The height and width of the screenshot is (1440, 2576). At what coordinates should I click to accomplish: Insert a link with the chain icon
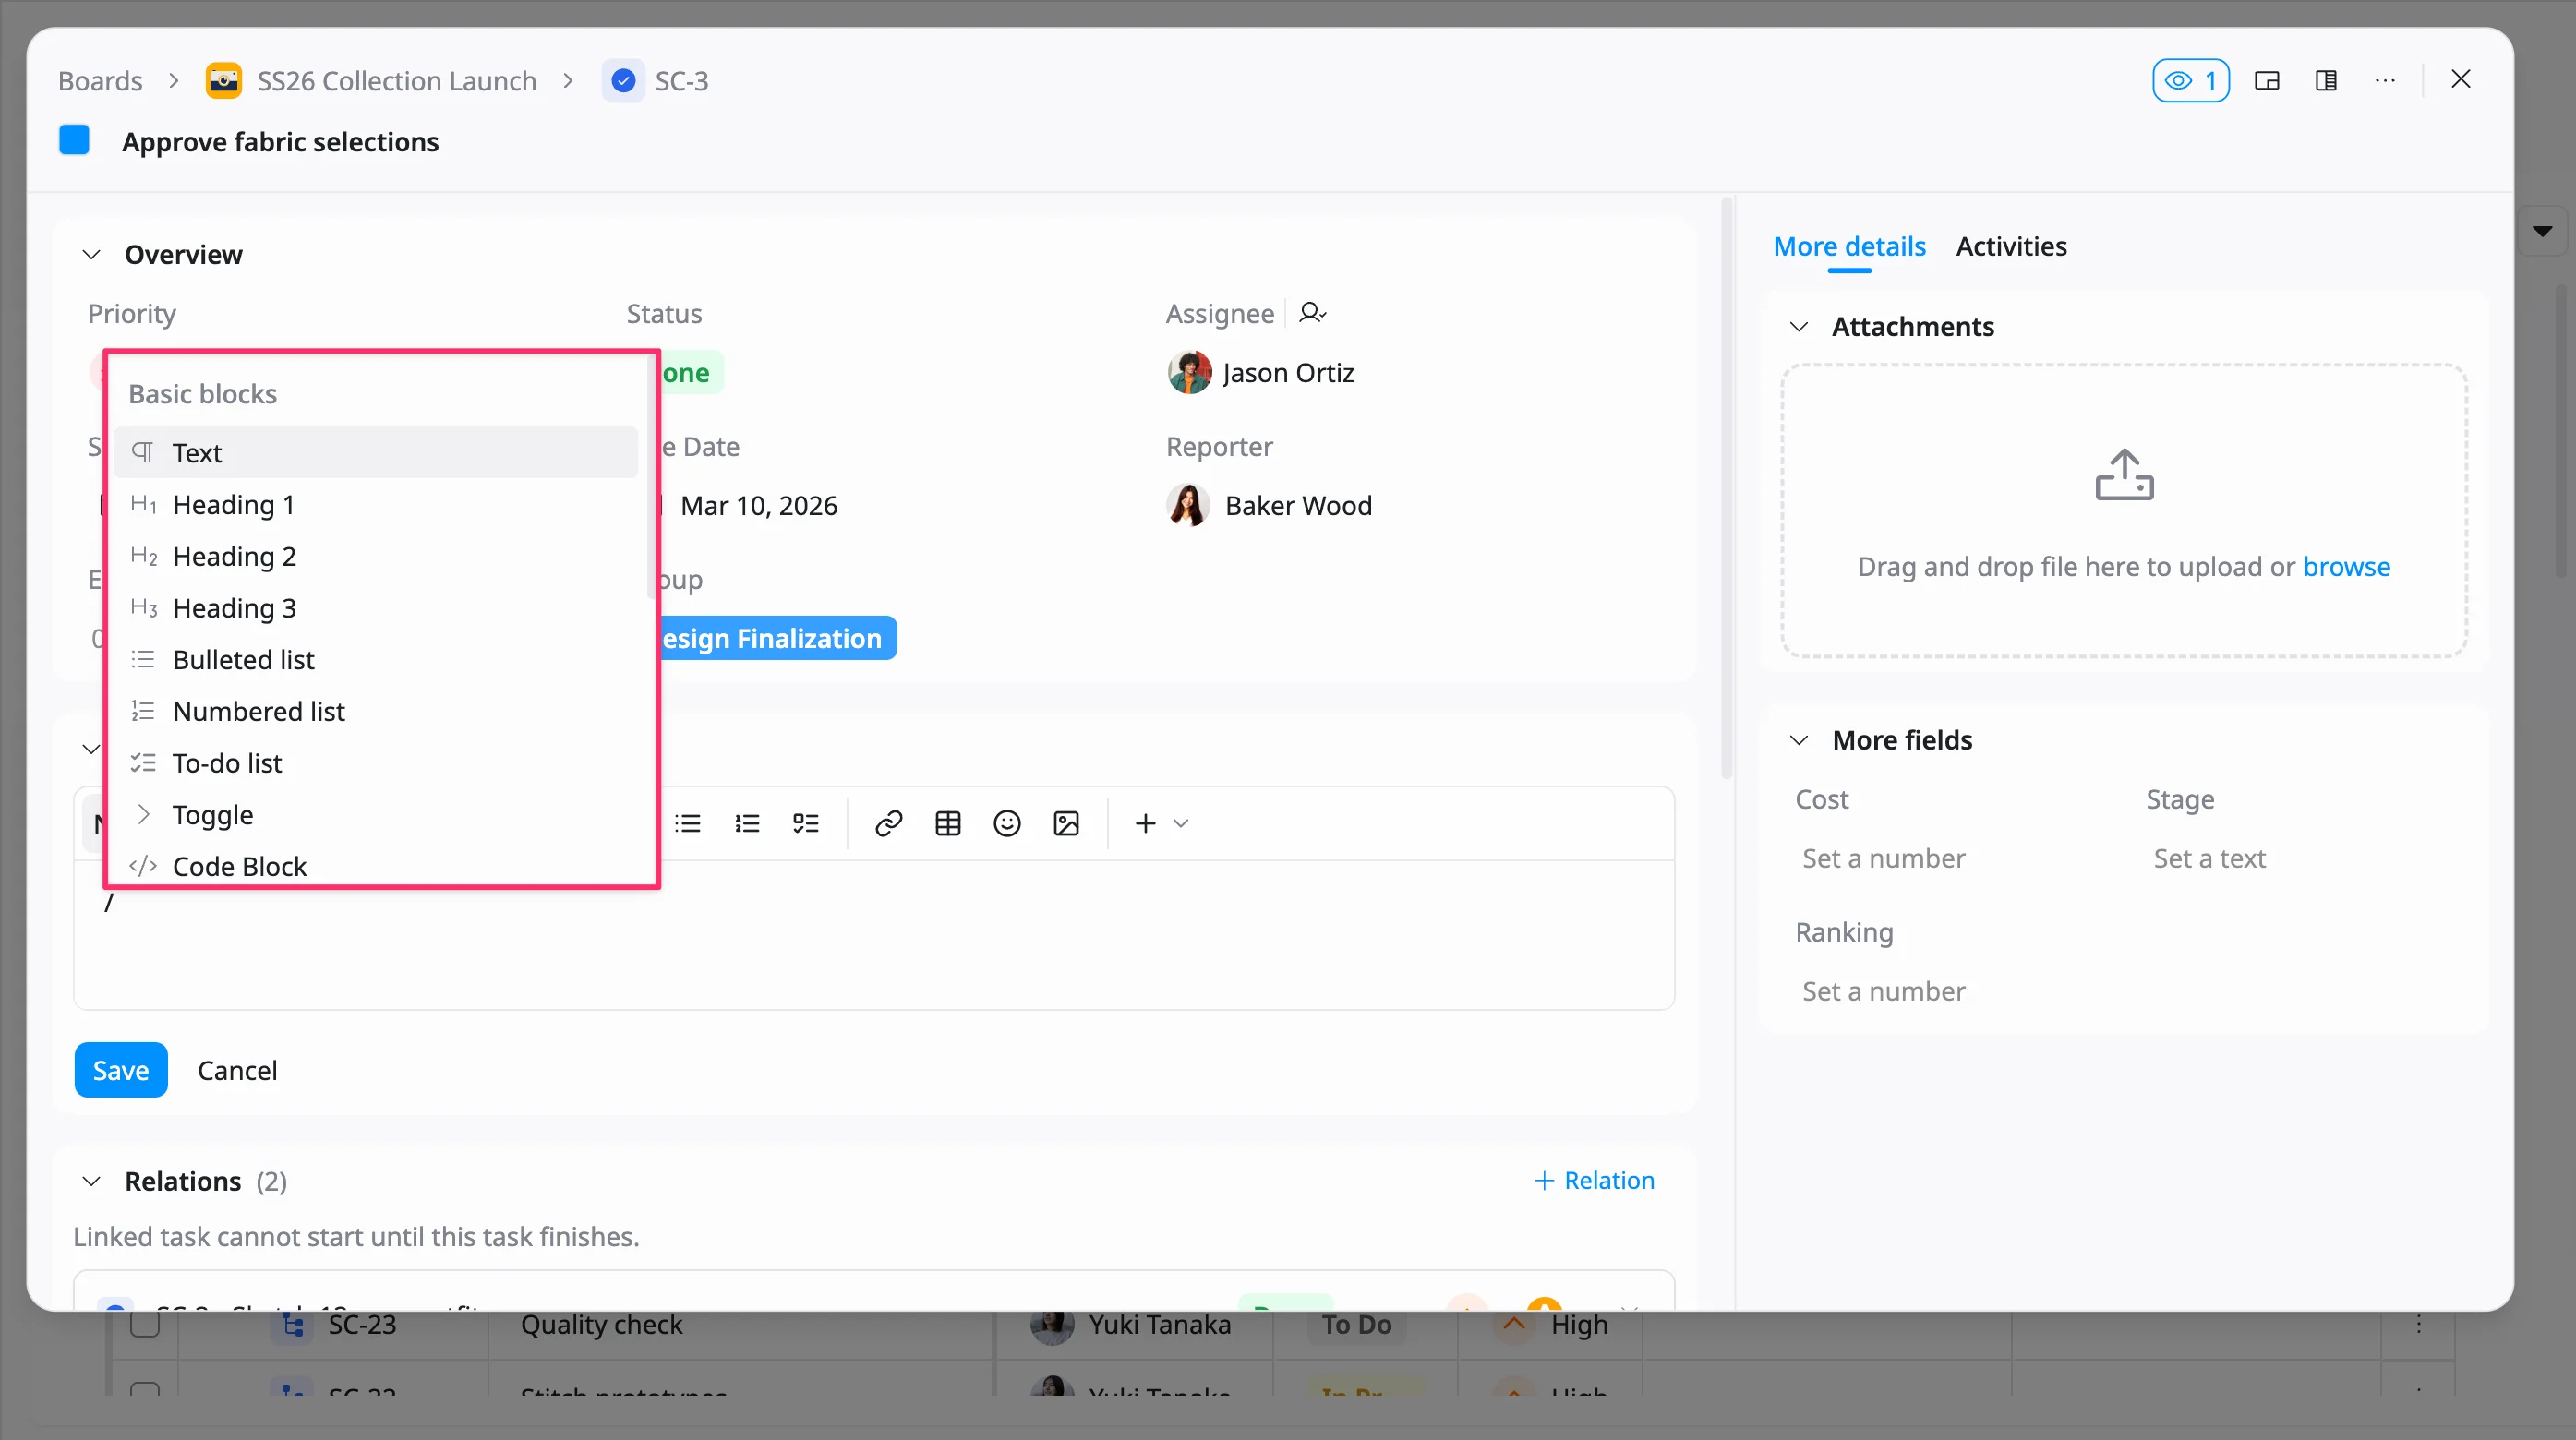click(889, 823)
